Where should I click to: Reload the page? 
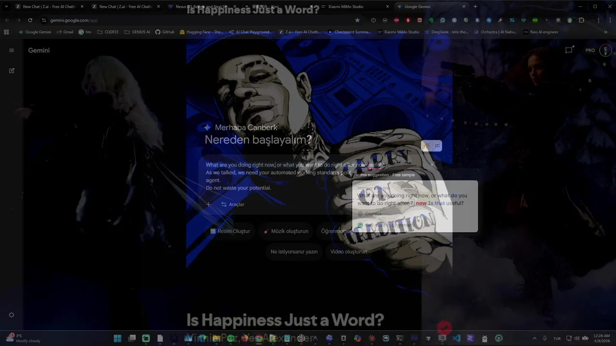[30, 20]
